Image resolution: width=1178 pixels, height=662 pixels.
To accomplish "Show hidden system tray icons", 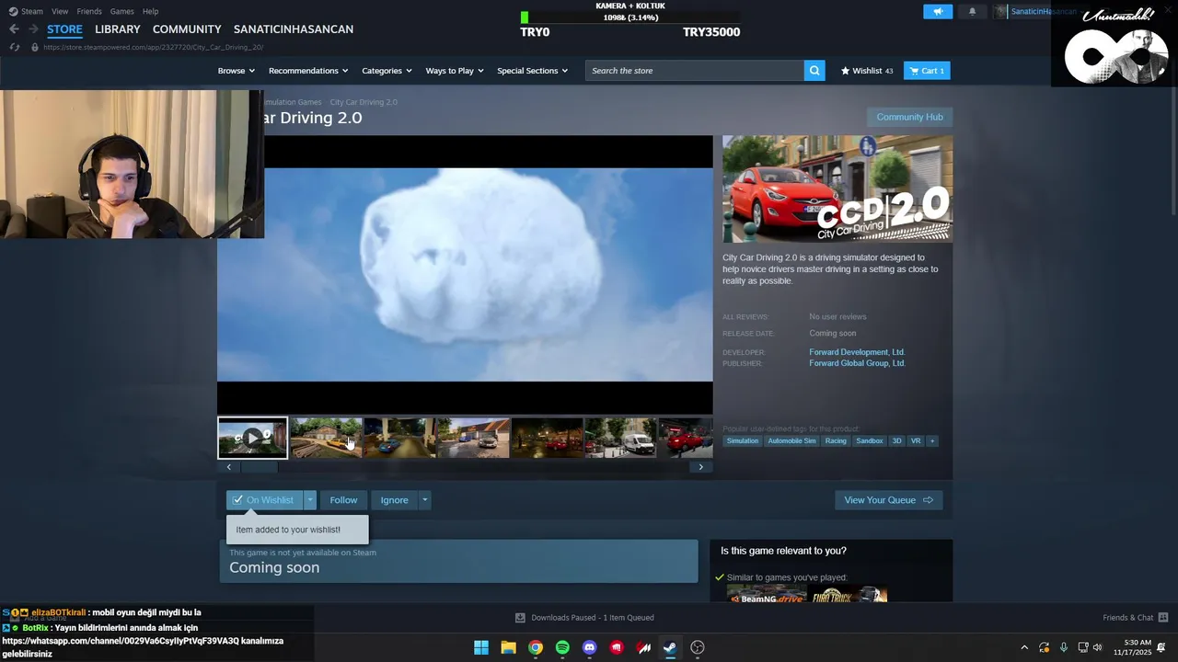I will (x=1024, y=647).
